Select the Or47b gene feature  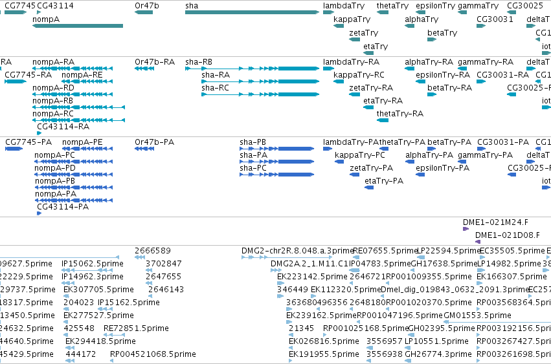pyautogui.click(x=144, y=12)
